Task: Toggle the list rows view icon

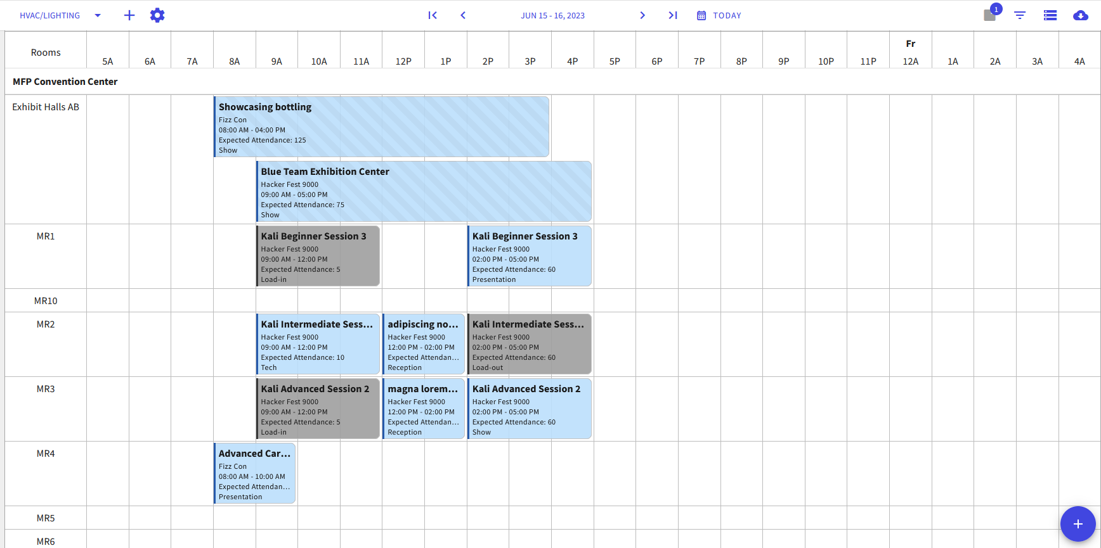Action: (1050, 15)
